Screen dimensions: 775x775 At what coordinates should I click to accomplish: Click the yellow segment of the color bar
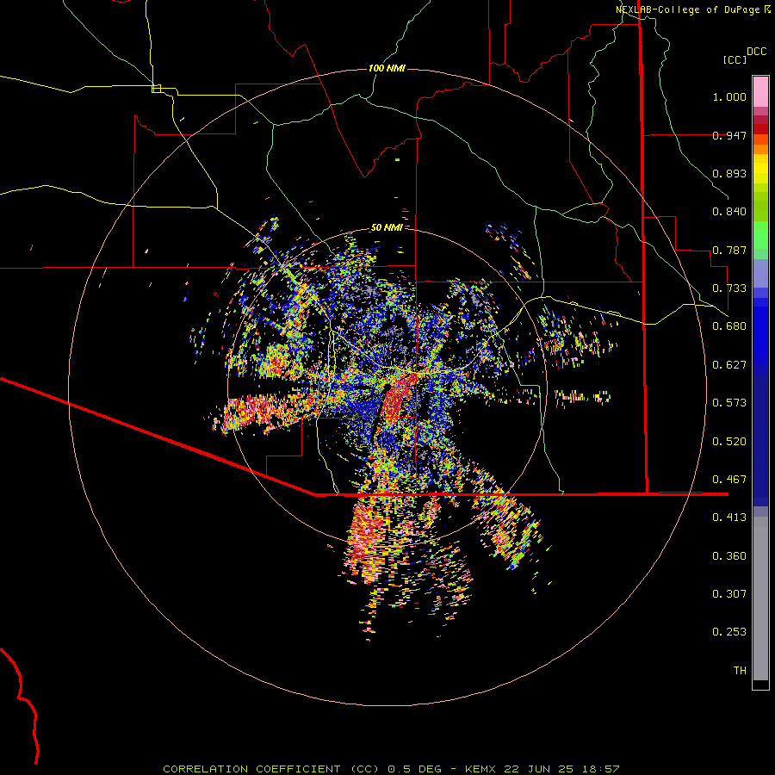pyautogui.click(x=760, y=169)
